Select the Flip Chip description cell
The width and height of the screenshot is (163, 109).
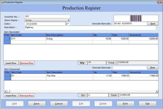pos(70,76)
